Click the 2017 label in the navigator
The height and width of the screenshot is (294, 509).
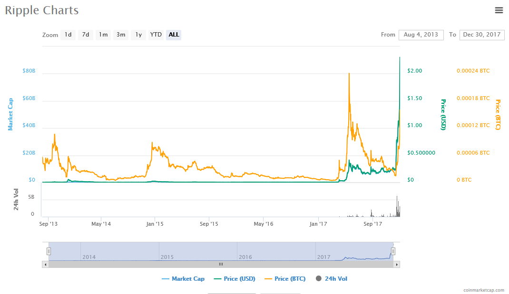323,257
